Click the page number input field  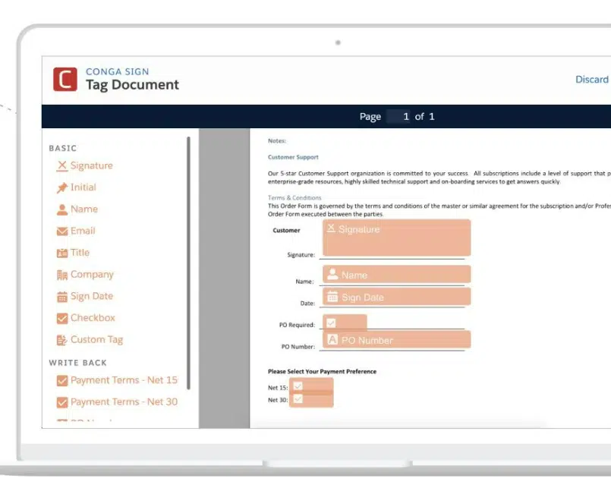398,116
